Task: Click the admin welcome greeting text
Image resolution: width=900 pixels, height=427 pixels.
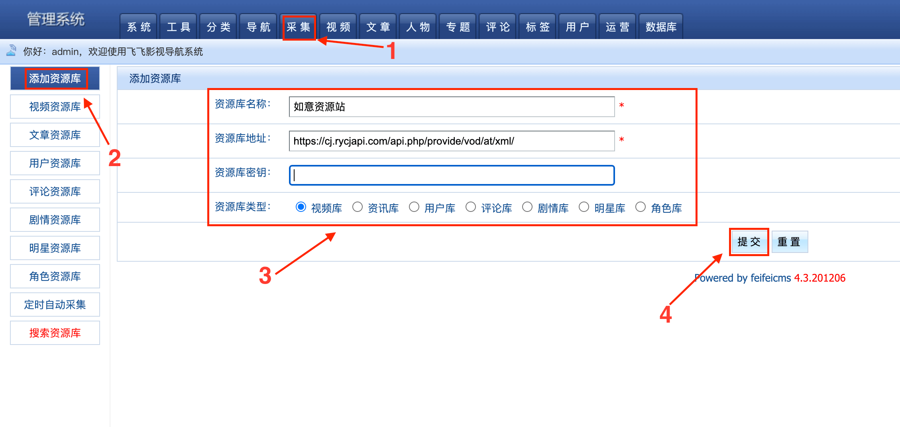Action: point(113,51)
